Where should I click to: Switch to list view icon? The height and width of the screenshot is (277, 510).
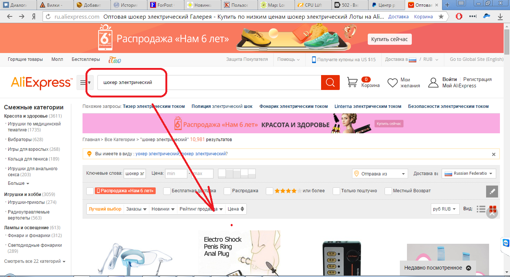(481, 209)
